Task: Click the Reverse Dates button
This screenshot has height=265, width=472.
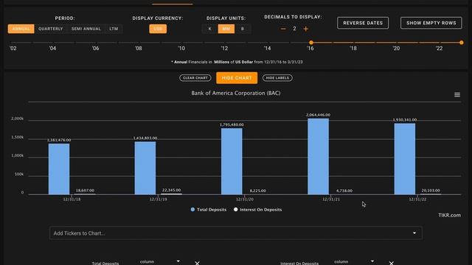Action: pos(363,23)
